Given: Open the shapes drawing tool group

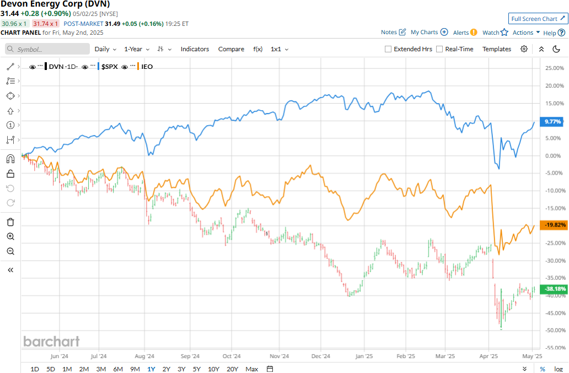Looking at the screenshot, I should click(x=10, y=96).
